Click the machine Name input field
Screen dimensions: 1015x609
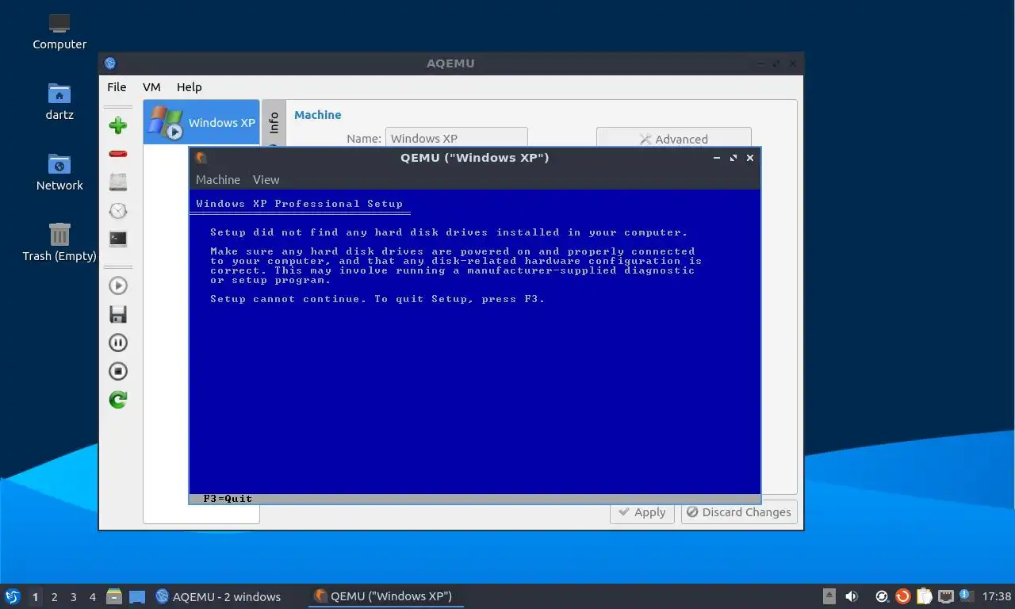(x=456, y=137)
